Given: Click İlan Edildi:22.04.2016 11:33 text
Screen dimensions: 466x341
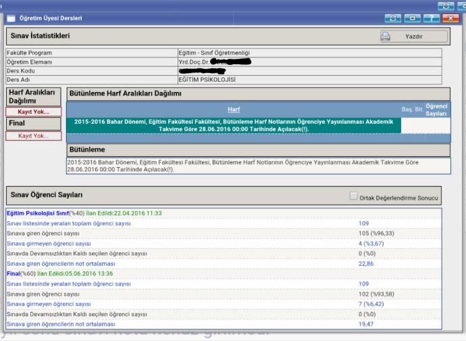Looking at the screenshot, I should click(124, 213).
